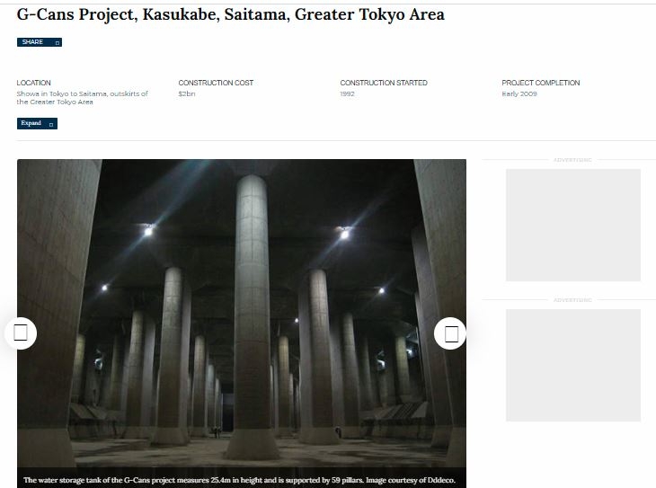Expand the project details section
The height and width of the screenshot is (488, 656).
[x=37, y=123]
